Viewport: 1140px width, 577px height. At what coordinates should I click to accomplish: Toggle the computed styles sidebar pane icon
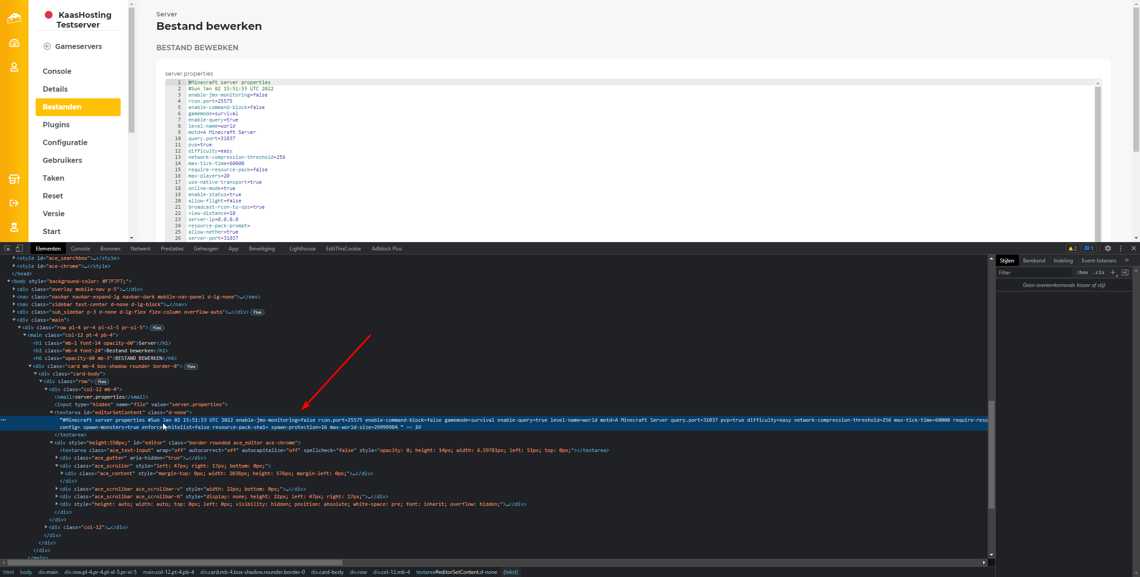1125,273
